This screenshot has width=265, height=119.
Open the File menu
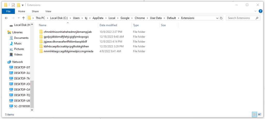click(8, 11)
